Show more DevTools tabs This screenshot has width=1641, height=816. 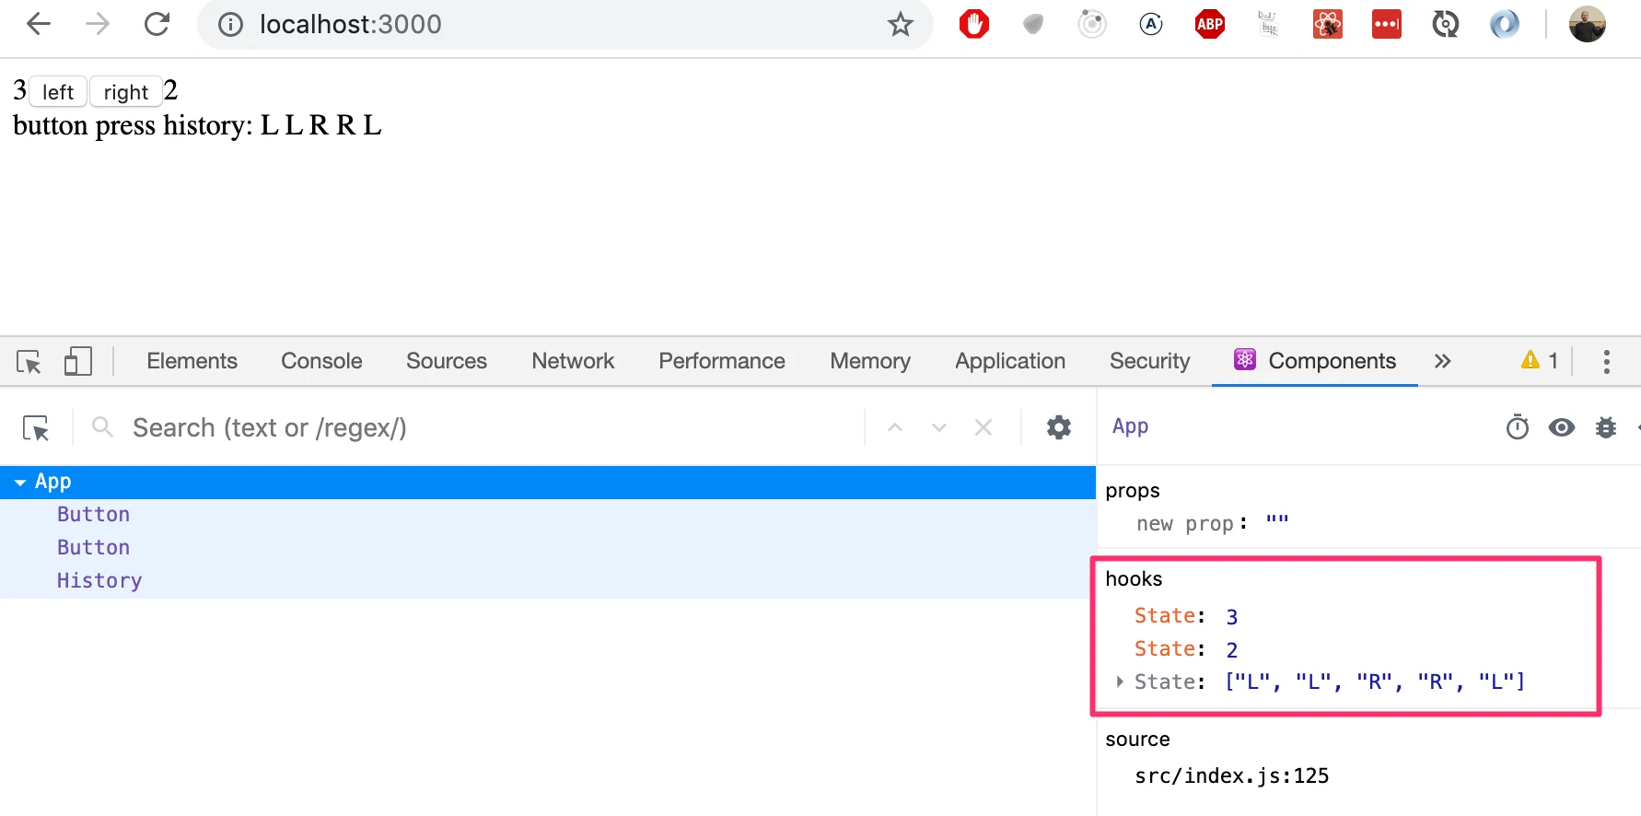(1442, 361)
